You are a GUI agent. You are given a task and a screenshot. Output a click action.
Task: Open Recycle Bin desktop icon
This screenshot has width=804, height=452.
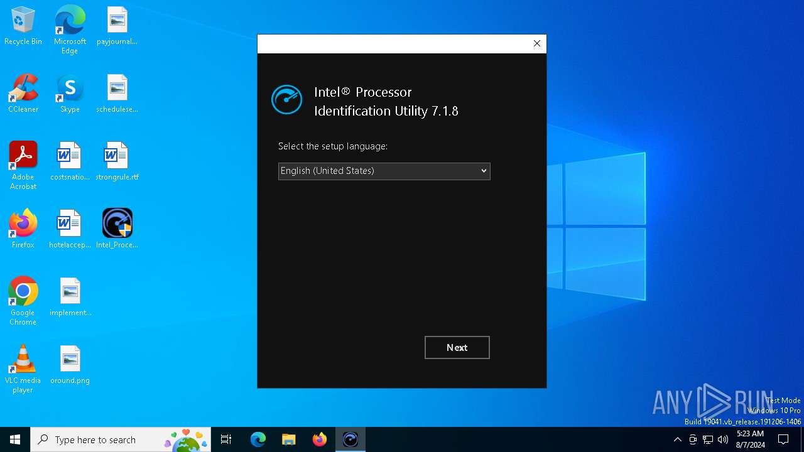click(x=23, y=26)
